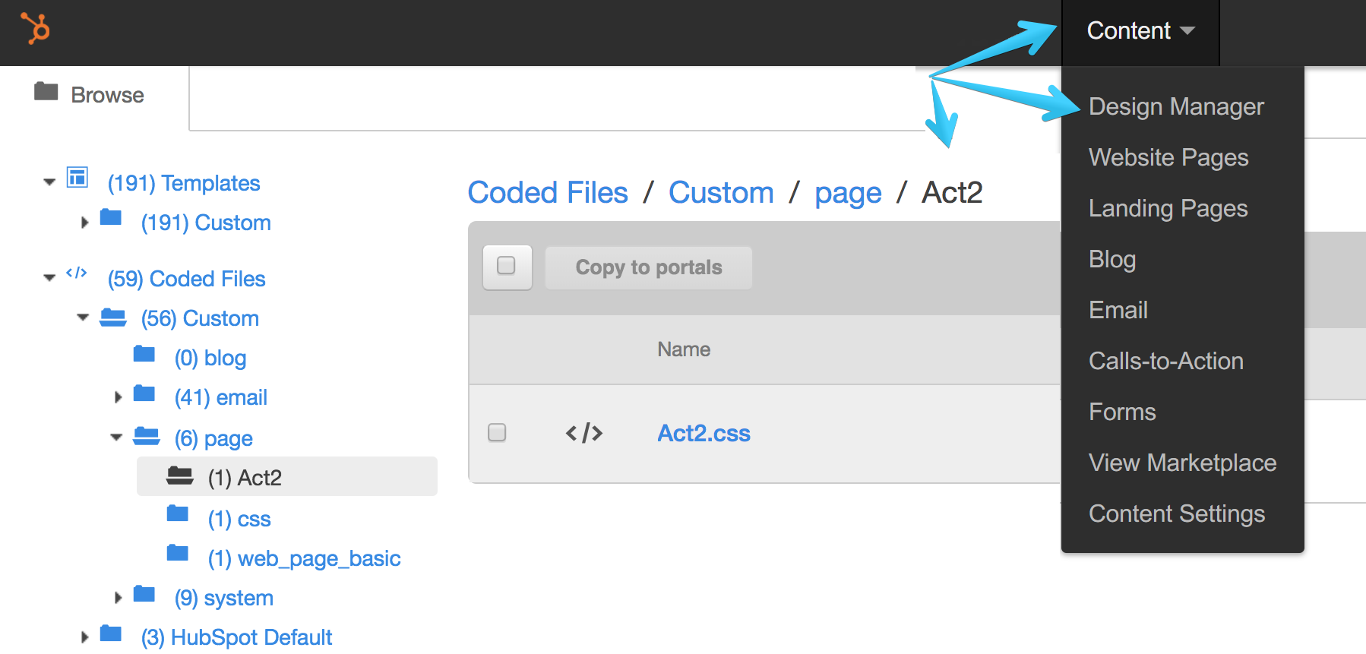This screenshot has height=654, width=1366.
Task: Click the Coded Files code icon
Action: tap(77, 273)
